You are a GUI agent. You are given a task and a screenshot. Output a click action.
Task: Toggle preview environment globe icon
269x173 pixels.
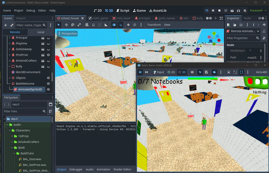pos(135,25)
